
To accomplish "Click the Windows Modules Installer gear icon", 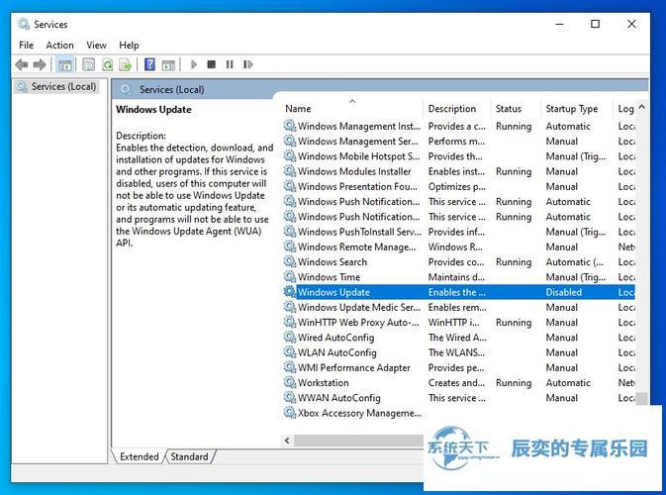I will click(290, 171).
